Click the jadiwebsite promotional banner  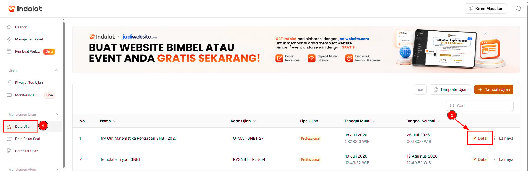click(296, 50)
